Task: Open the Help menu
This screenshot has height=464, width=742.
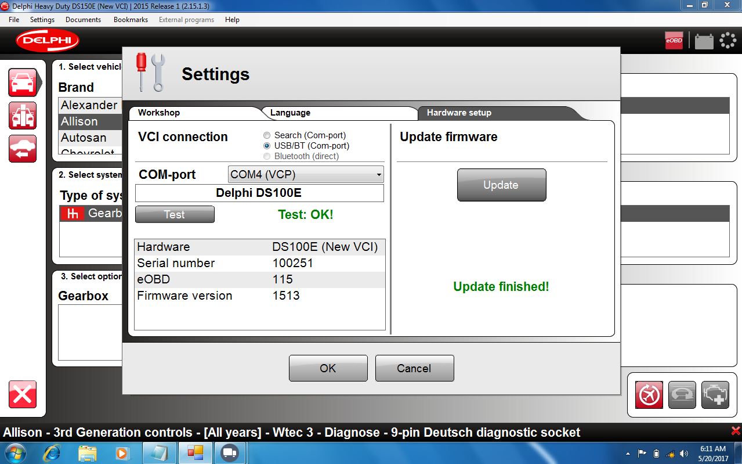Action: (232, 20)
